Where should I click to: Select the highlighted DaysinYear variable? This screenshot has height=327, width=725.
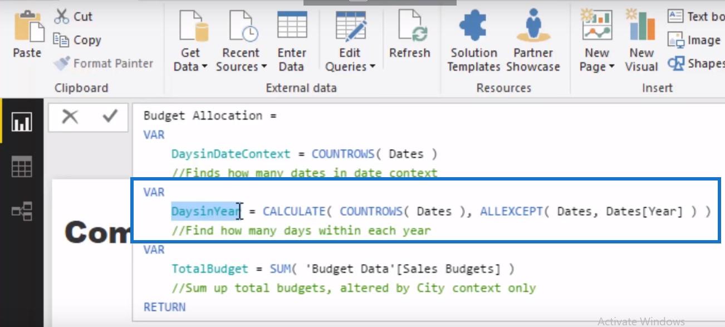(x=205, y=211)
